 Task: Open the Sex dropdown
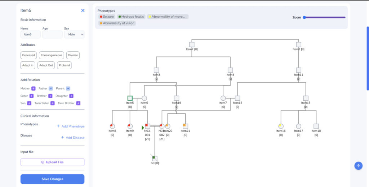point(74,34)
